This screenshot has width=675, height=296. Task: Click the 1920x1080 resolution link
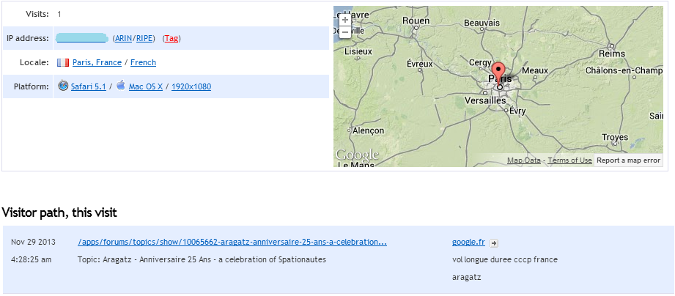[x=191, y=86]
